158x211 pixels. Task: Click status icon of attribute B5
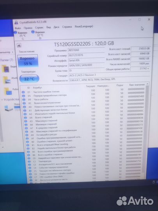28,152
